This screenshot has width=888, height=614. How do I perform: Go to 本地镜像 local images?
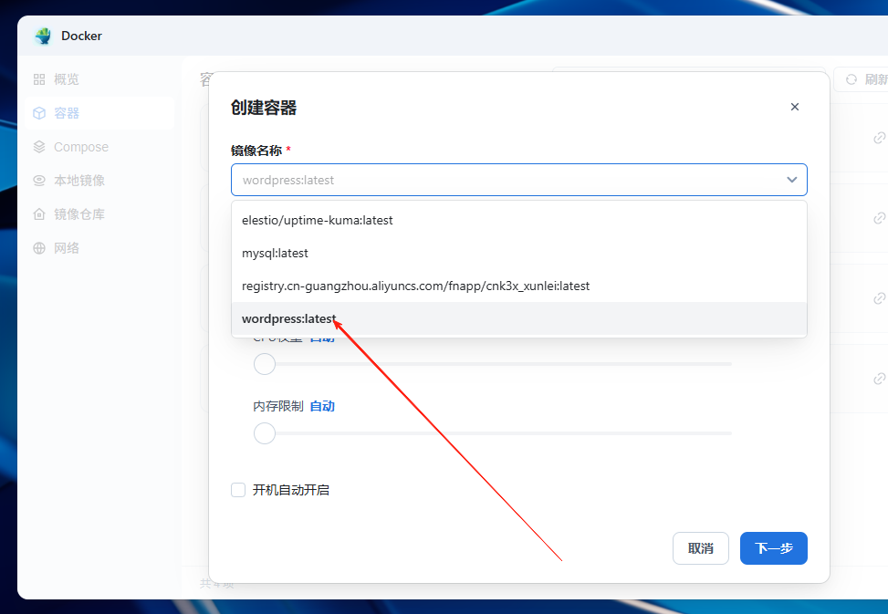coord(99,181)
